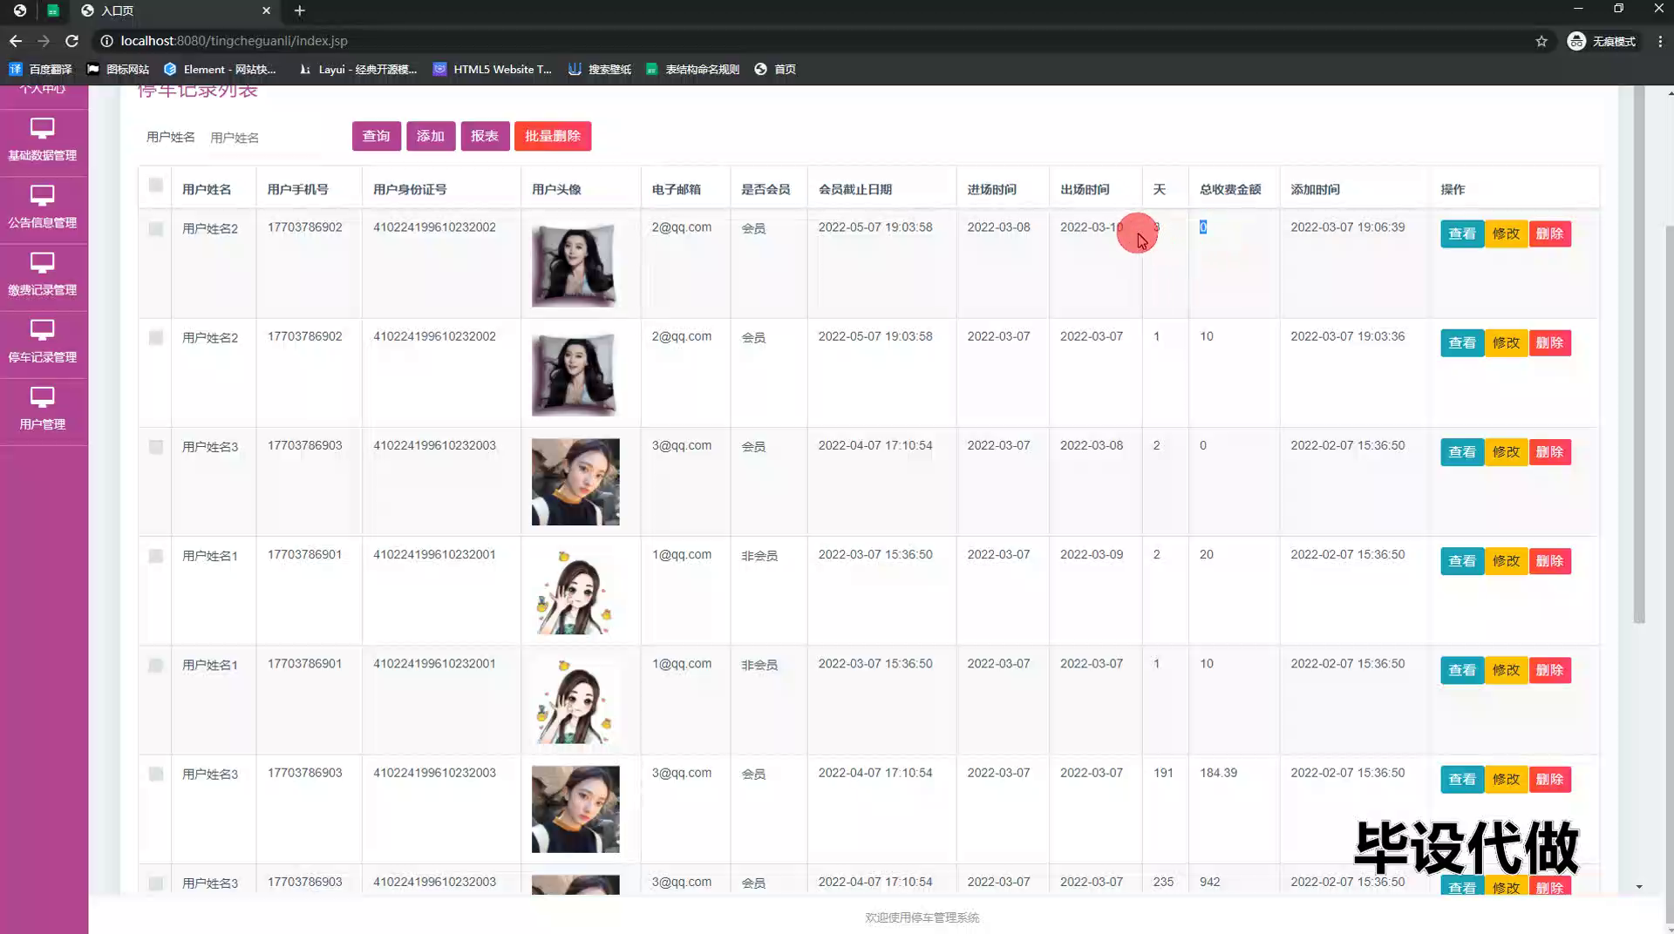This screenshot has height=934, width=1674.
Task: Click the 批量删除 button
Action: click(553, 136)
